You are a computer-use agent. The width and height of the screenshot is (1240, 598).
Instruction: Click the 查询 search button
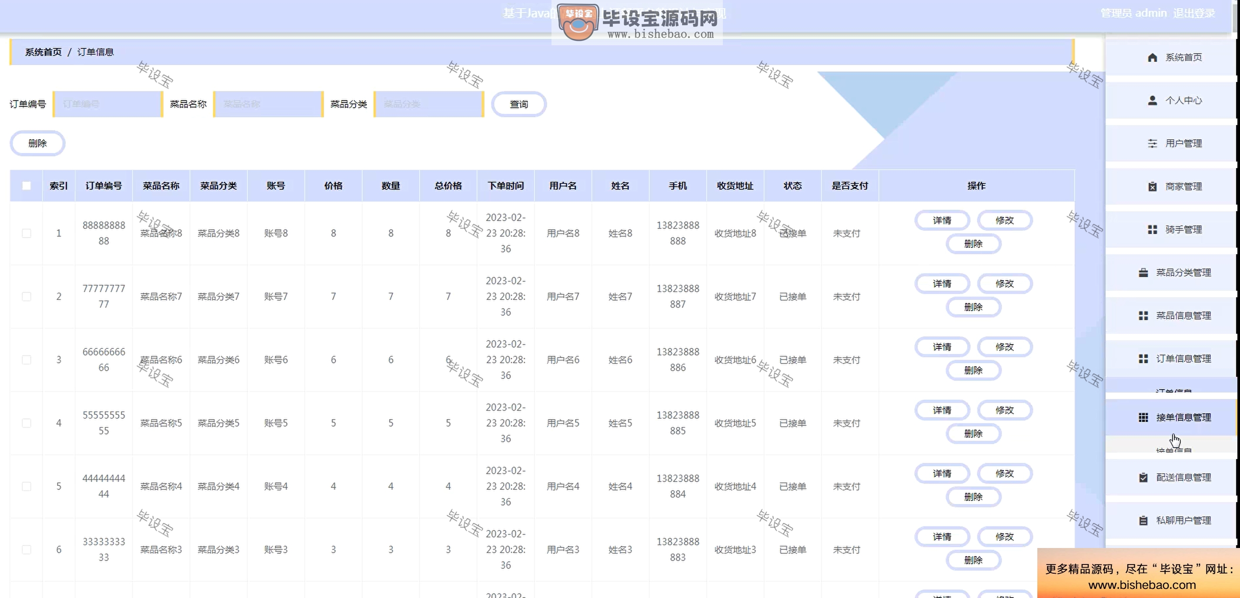518,104
